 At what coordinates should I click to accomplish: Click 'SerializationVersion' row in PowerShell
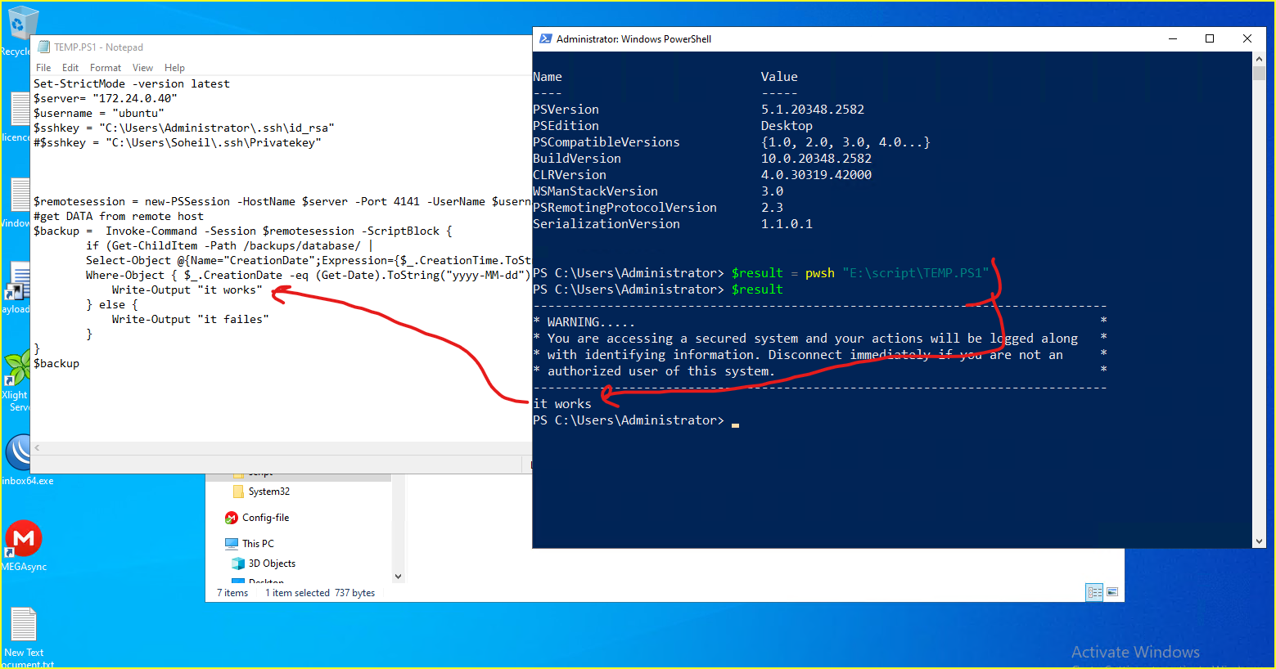pos(672,224)
